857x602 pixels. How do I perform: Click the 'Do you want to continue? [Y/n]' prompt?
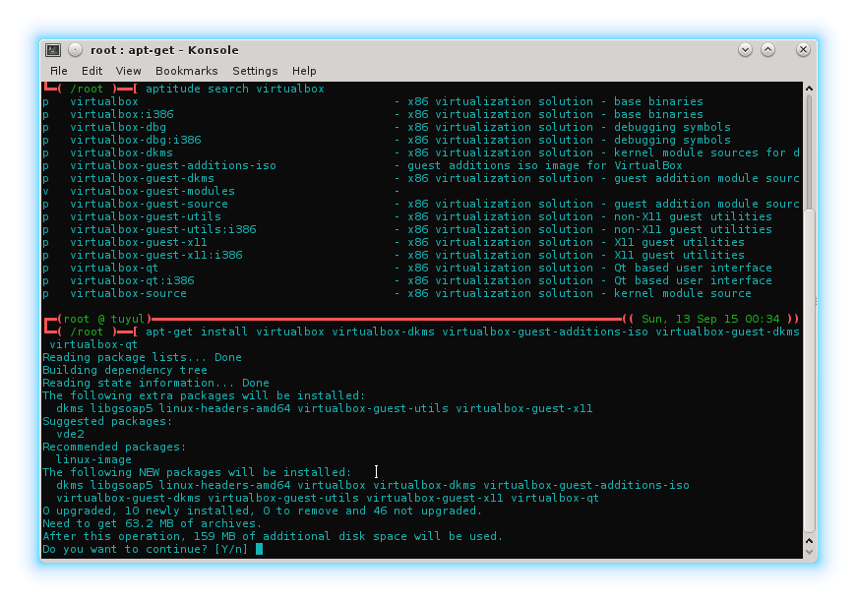(145, 549)
